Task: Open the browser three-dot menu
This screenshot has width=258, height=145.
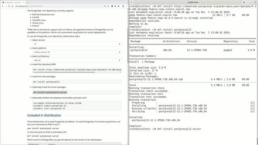Action: click(126, 6)
